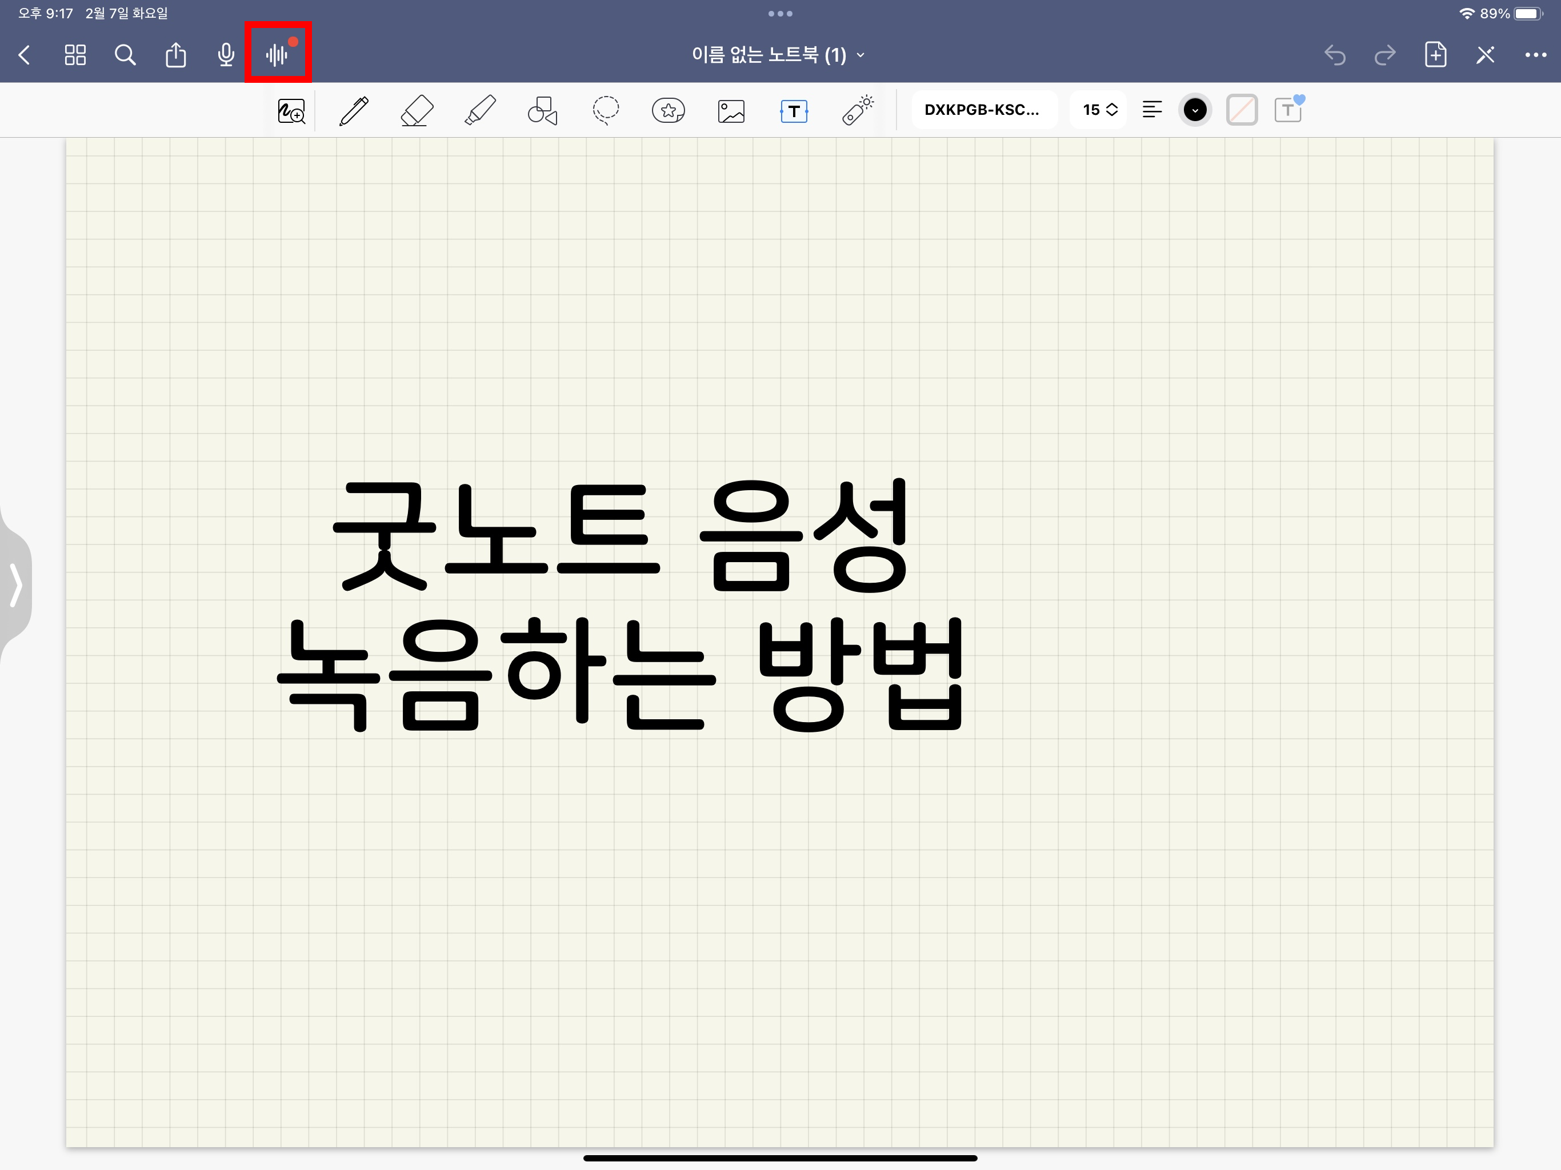Select the Image insert tool
The width and height of the screenshot is (1561, 1170).
click(731, 111)
